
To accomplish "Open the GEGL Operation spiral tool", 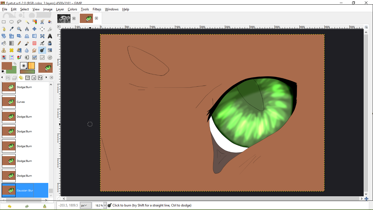I will [50, 57].
